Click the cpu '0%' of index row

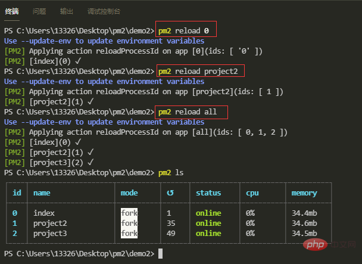250,213
